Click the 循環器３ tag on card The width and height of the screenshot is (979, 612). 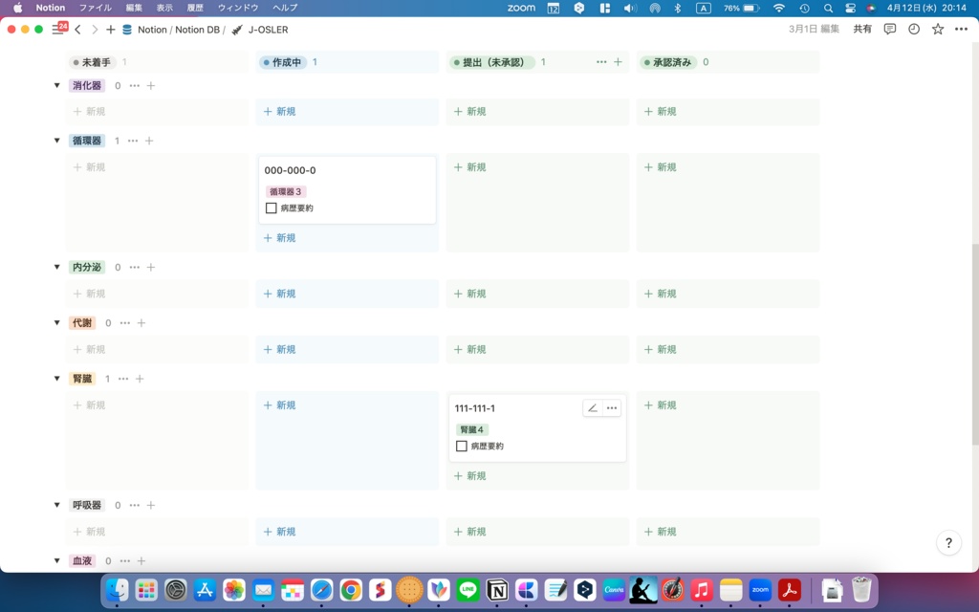[x=285, y=191]
